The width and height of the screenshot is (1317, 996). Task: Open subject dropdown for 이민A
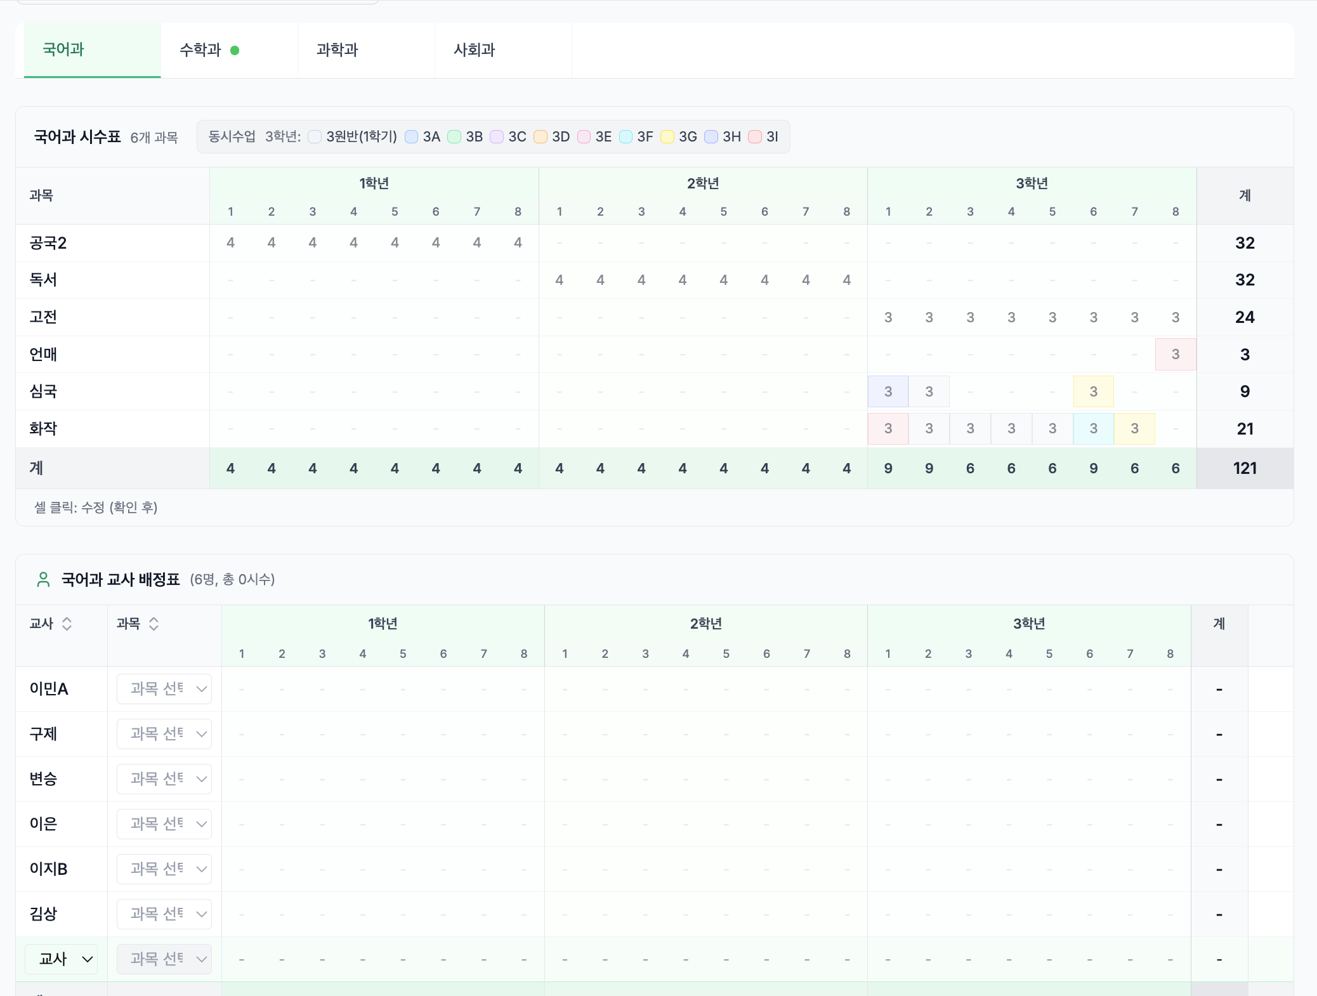pos(164,689)
